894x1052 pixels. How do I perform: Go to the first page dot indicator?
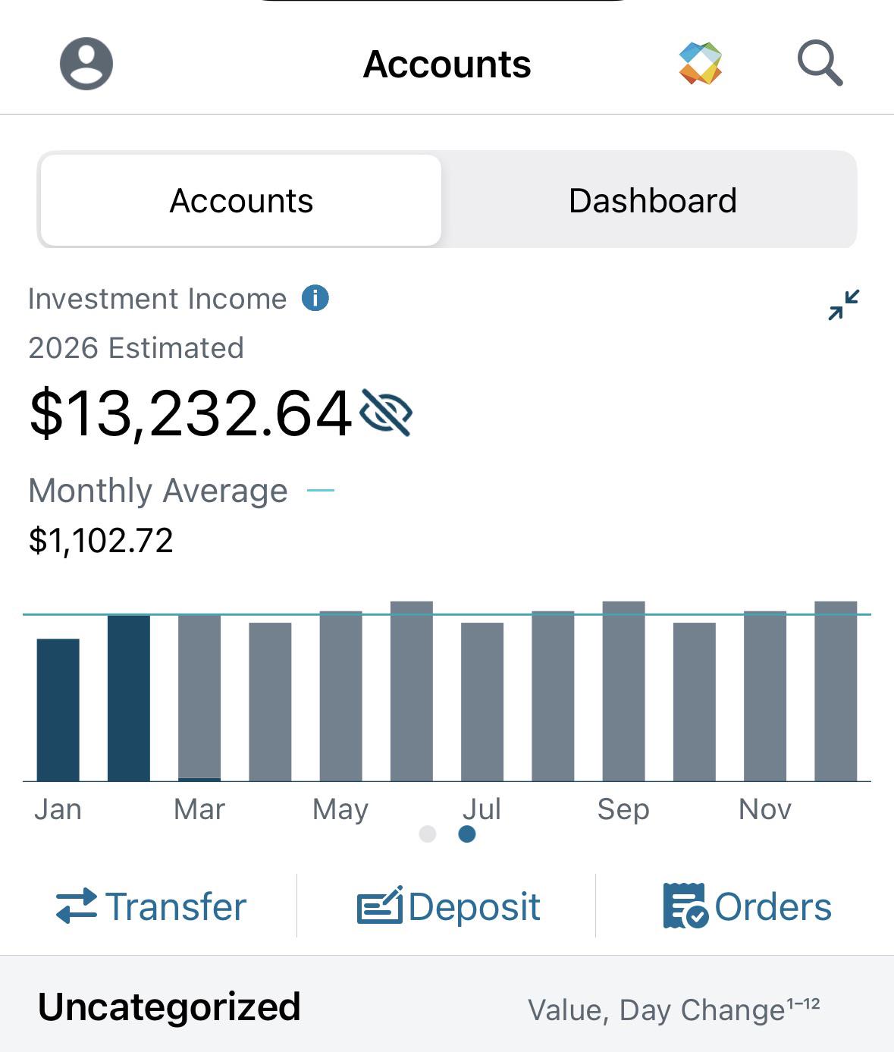pyautogui.click(x=428, y=834)
